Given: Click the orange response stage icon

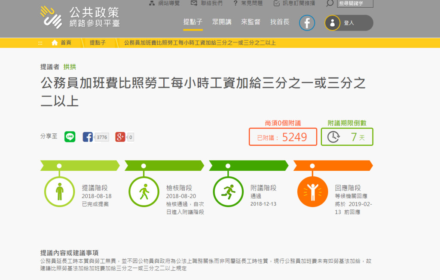Looking at the screenshot, I should coord(312,192).
